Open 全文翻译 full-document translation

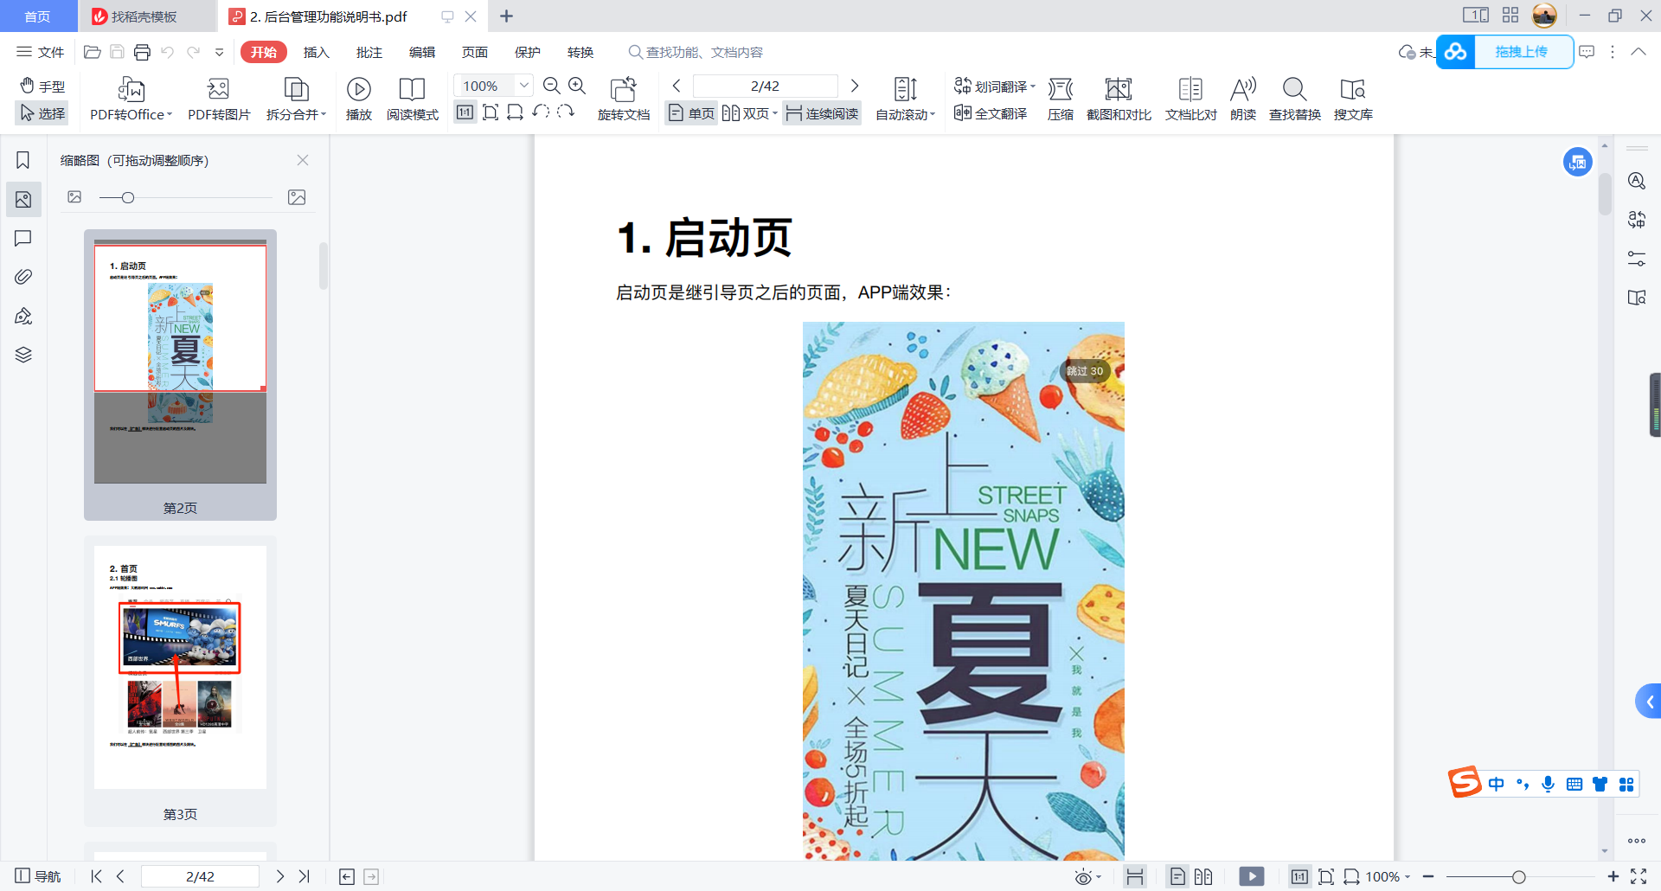(989, 112)
